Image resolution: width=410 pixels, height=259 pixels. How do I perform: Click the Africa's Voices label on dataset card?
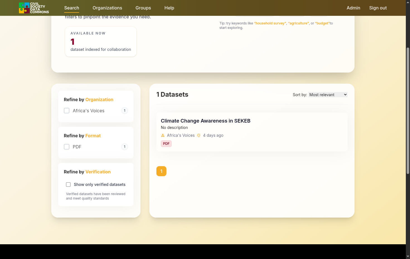(181, 135)
